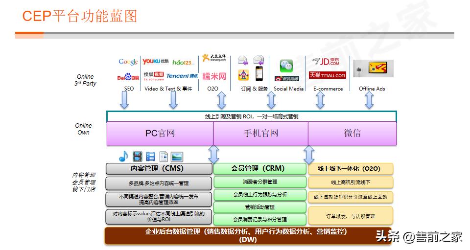The image size is (470, 250).
Task: Click the 企业后台数据管理 (DW) bar
Action: 248,236
